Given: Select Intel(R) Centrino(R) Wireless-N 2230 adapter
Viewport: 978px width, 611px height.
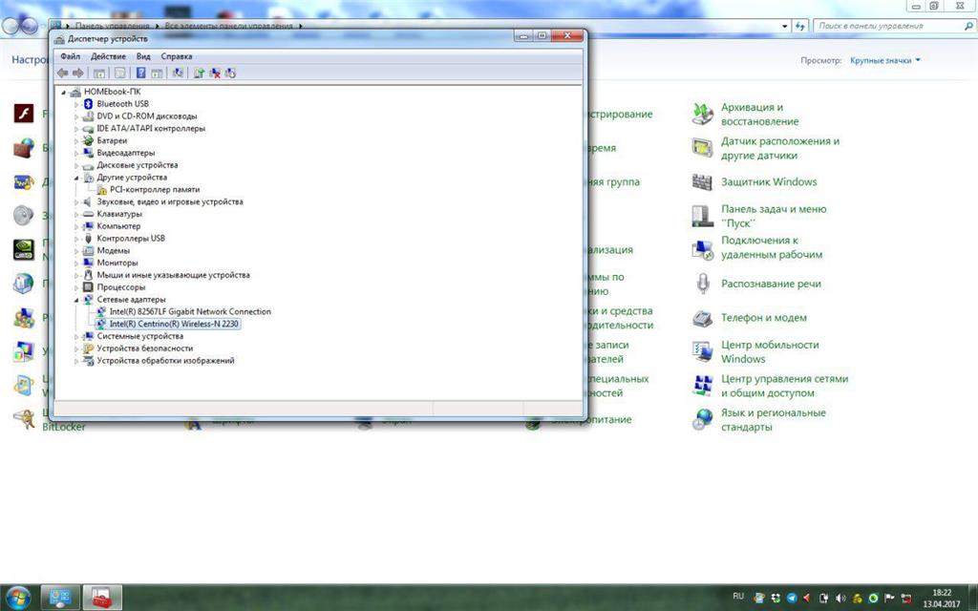Looking at the screenshot, I should (x=174, y=325).
